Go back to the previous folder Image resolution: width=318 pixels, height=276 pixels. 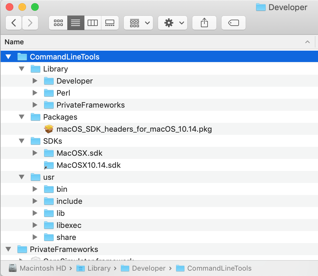tap(14, 23)
